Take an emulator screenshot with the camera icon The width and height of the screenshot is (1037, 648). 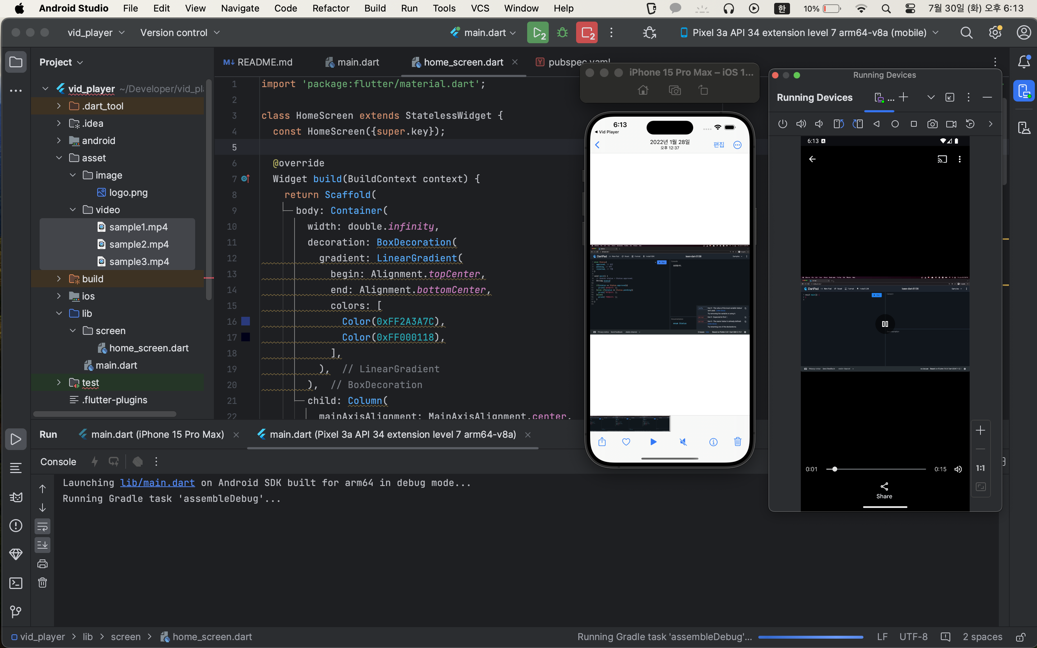[x=933, y=124]
